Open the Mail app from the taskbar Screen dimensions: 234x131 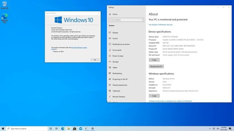[x=80, y=128]
